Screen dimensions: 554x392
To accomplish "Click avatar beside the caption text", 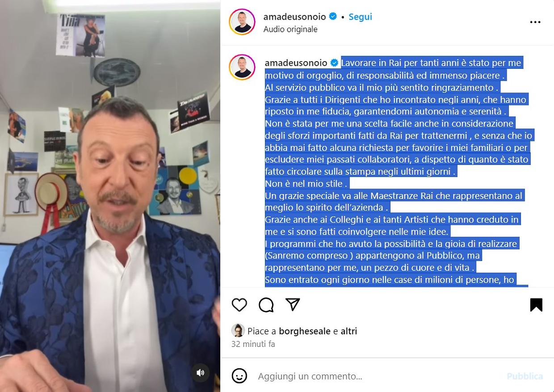I will click(x=242, y=67).
